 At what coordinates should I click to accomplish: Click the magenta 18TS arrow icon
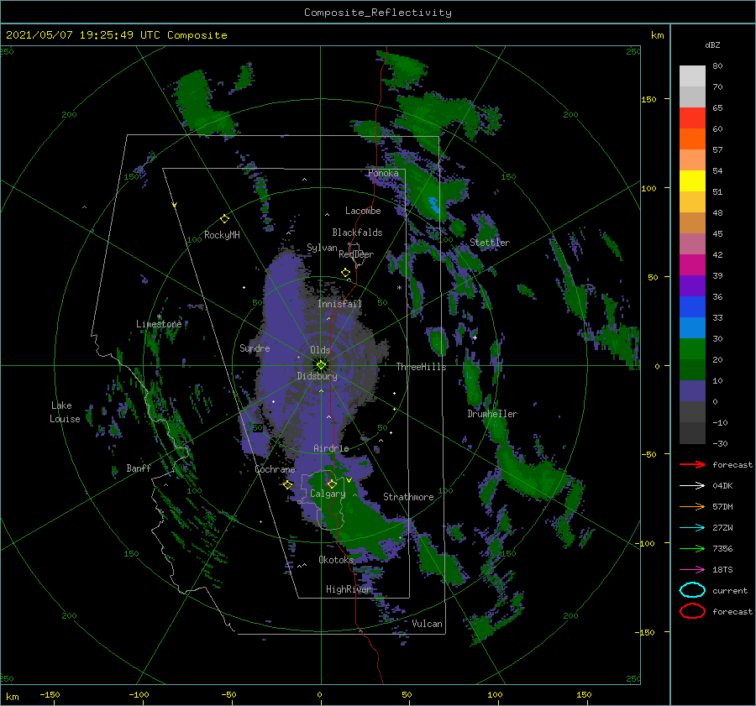(x=692, y=570)
